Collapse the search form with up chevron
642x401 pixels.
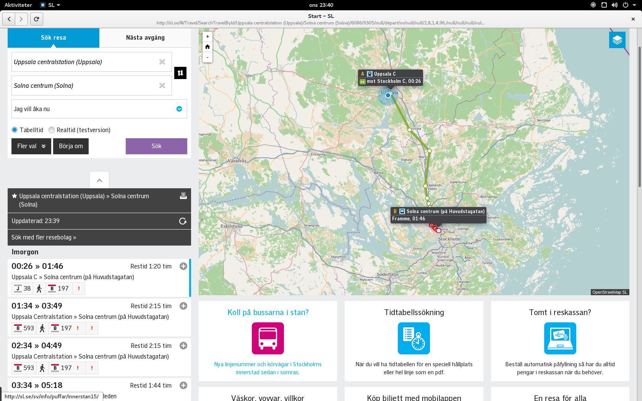99,180
